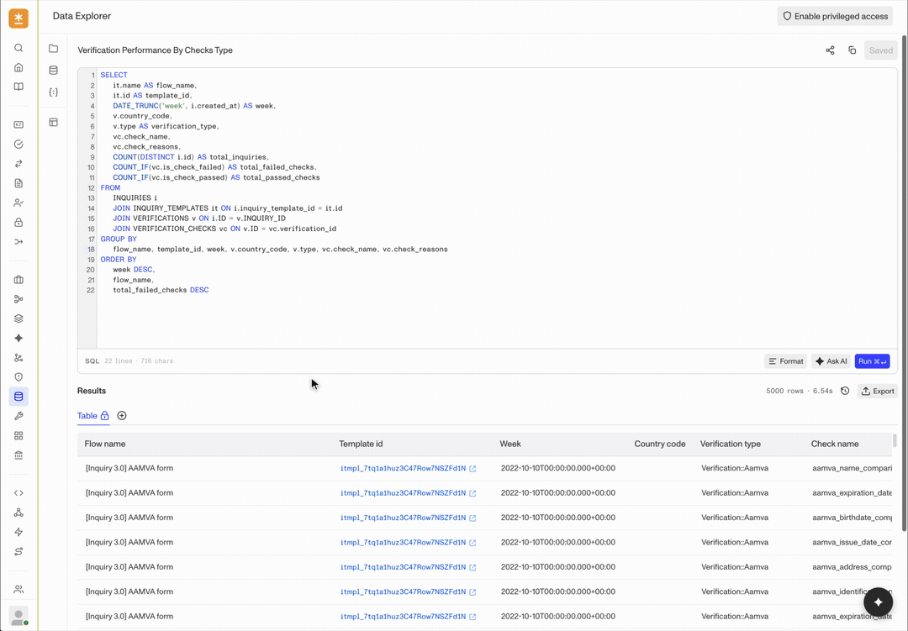Open the padlock sidebar icon

18,223
